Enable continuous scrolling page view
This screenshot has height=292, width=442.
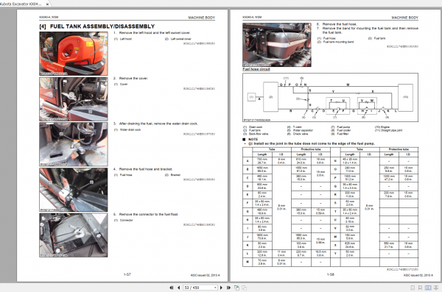pos(420,288)
